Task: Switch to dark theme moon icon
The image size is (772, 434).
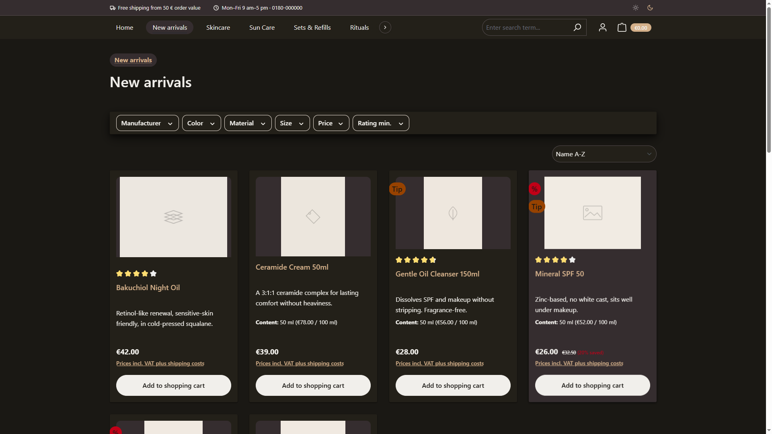Action: [650, 8]
